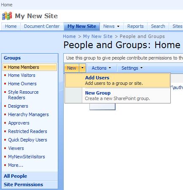The image size is (183, 190).
Task: Open the MyNewSiteVisitors group
Action: [27, 157]
